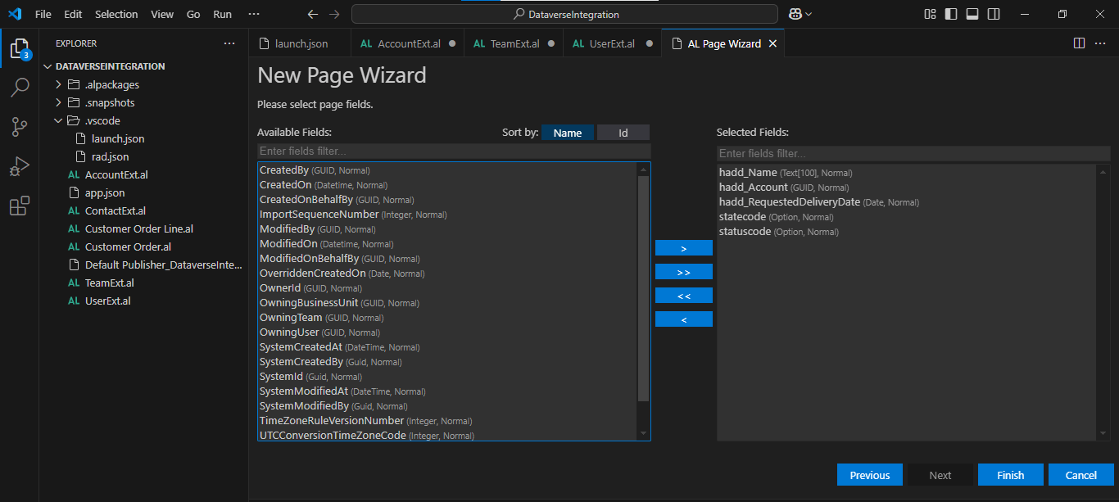Toggle the primary side bar layout icon
The width and height of the screenshot is (1119, 502).
click(951, 14)
